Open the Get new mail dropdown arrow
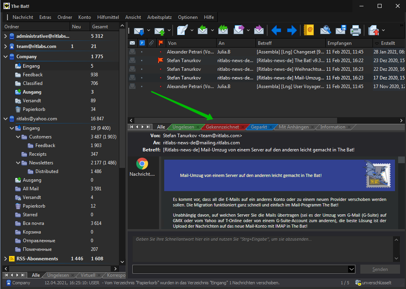406x289 pixels. (148, 30)
